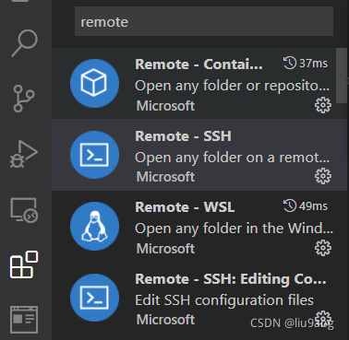
Task: Open the Source Control view
Action: click(x=24, y=99)
